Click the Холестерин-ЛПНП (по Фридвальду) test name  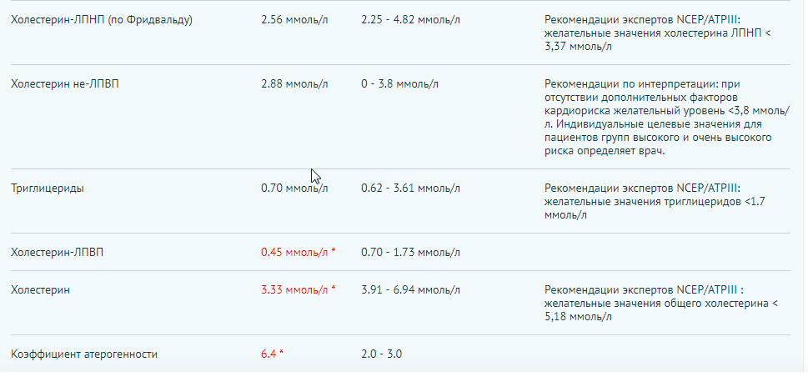click(101, 19)
